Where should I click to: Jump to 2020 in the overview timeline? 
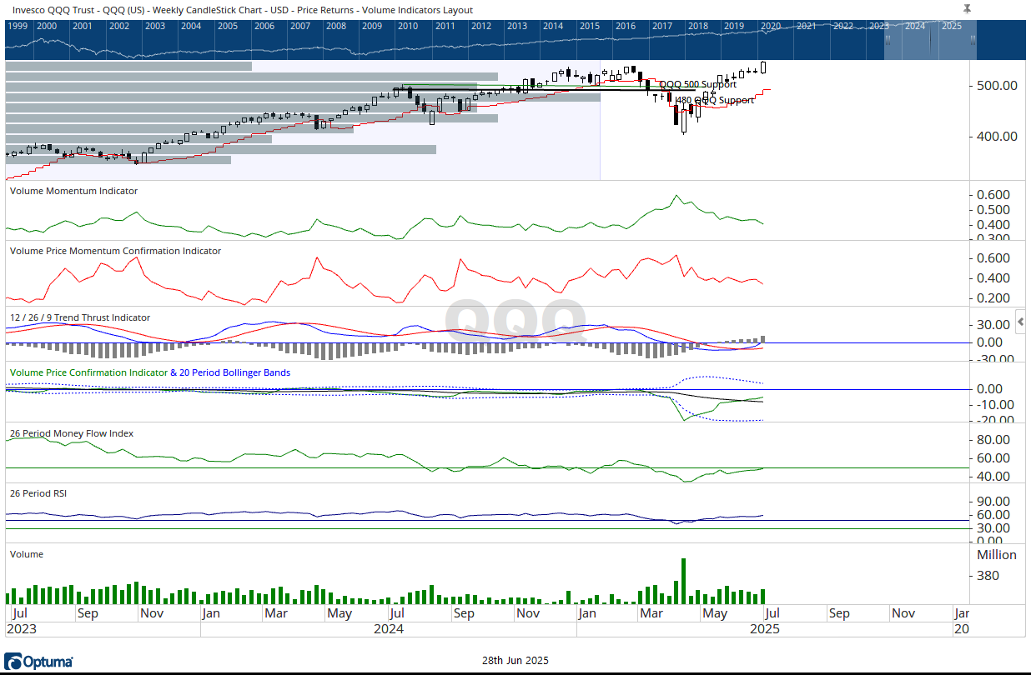pyautogui.click(x=769, y=26)
